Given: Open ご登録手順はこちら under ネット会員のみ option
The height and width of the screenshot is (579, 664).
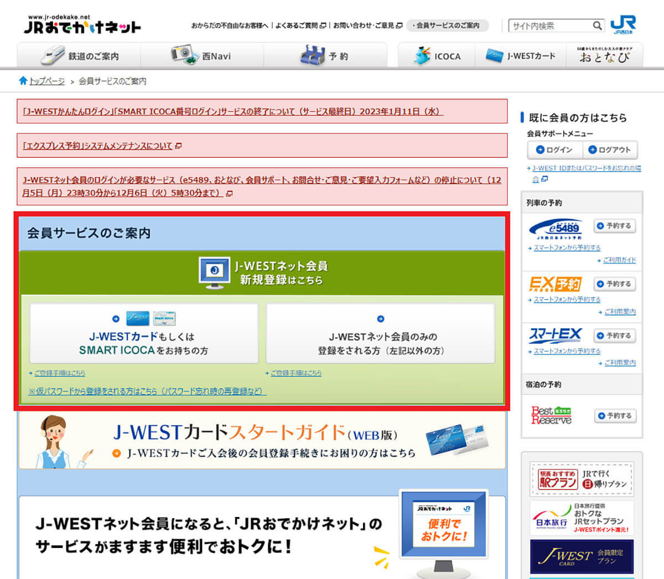Looking at the screenshot, I should click(295, 373).
